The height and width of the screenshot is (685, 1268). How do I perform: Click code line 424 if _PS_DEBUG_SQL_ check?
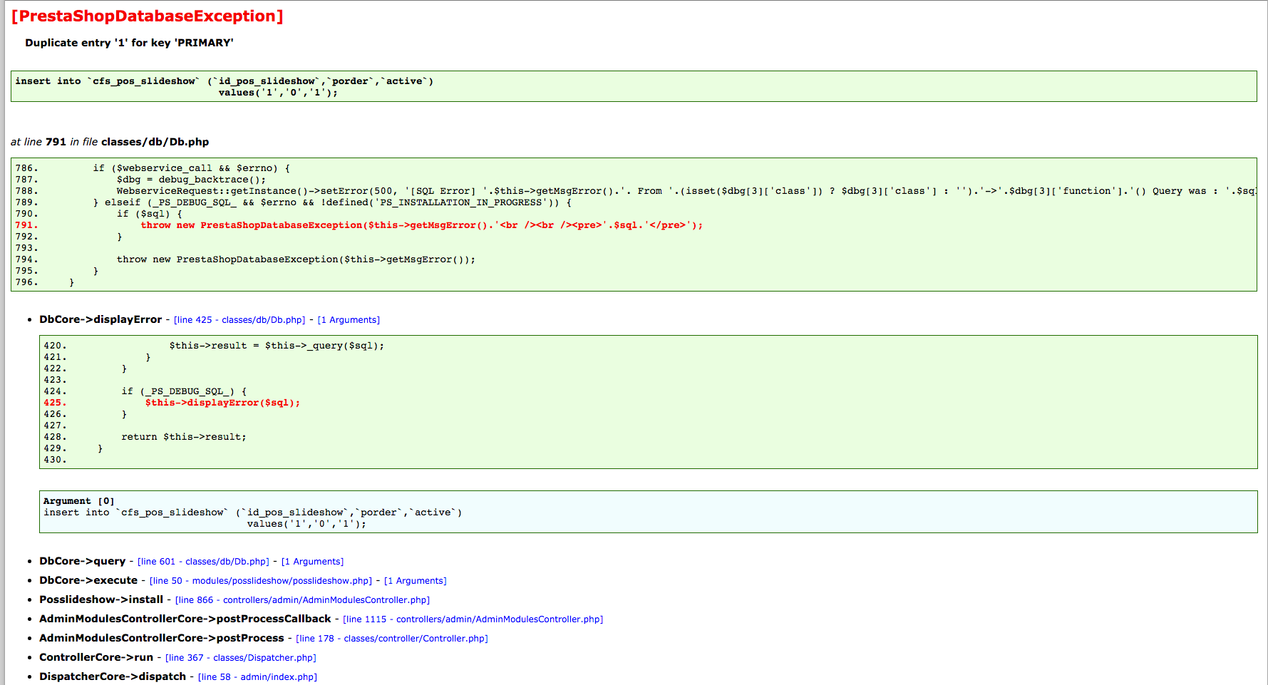pos(184,391)
